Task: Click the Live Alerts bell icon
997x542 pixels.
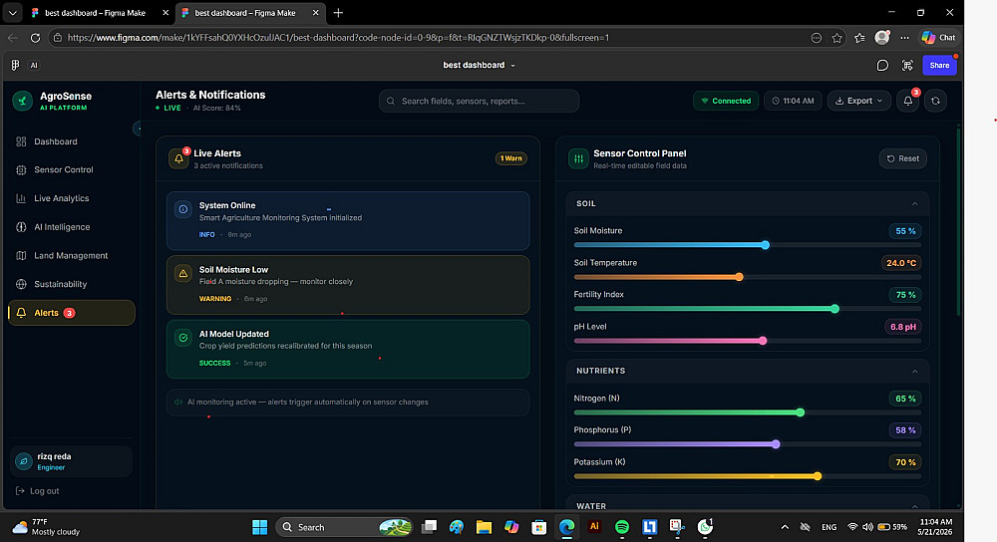Action: pos(178,158)
